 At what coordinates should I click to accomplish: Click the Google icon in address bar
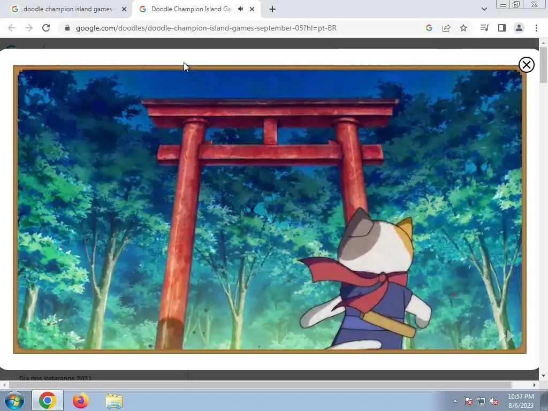(x=429, y=28)
